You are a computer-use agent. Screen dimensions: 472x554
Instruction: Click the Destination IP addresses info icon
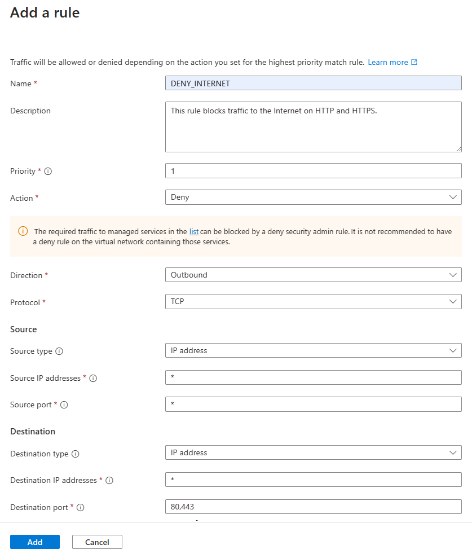[x=110, y=480]
